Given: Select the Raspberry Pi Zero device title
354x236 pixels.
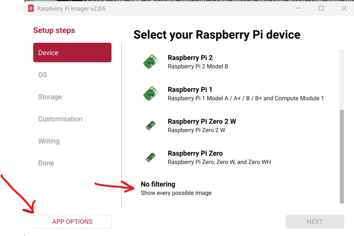Looking at the screenshot, I should (x=195, y=153).
